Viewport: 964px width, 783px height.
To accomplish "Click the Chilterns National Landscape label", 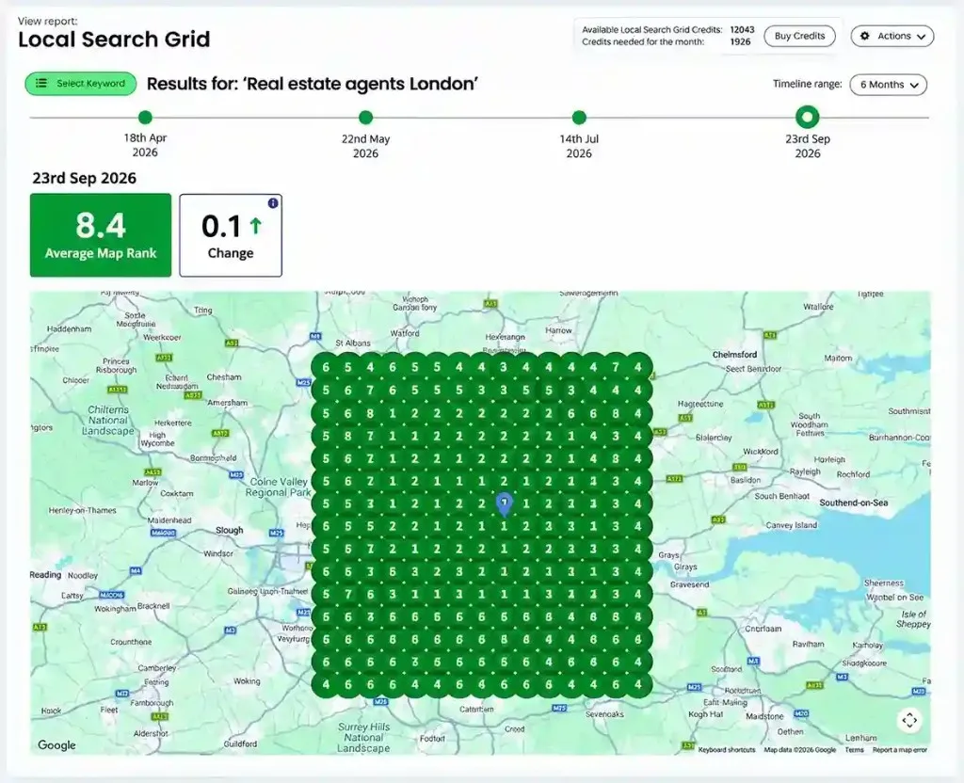I will coord(108,421).
